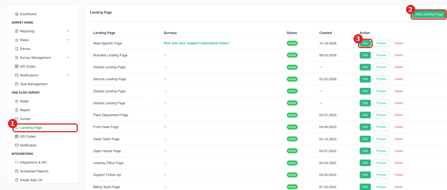Click the Single Sign-On lock icon

point(17,180)
